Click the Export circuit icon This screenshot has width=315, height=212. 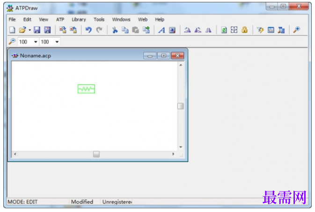point(73,30)
